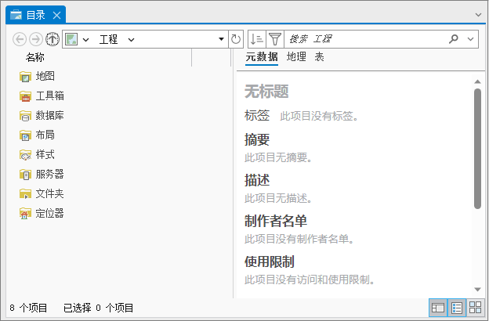
Task: Click the filter funnel icon
Action: click(x=274, y=39)
